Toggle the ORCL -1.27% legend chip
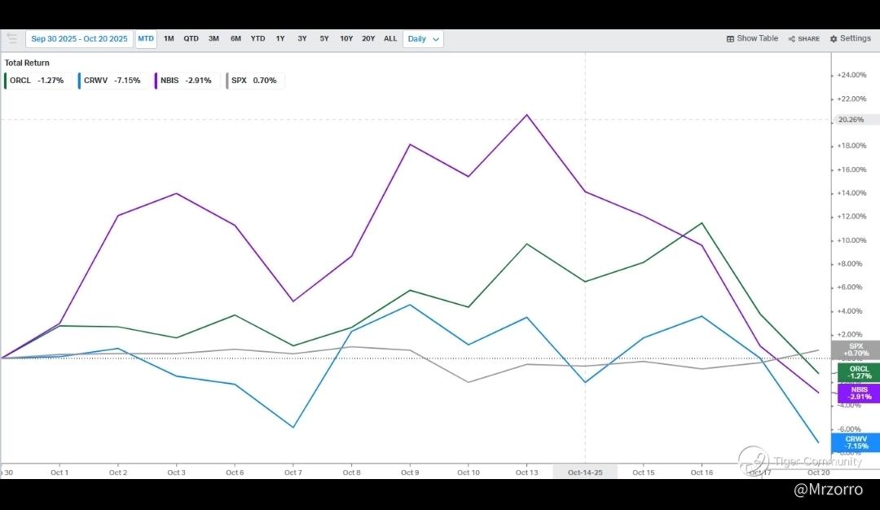 click(37, 81)
